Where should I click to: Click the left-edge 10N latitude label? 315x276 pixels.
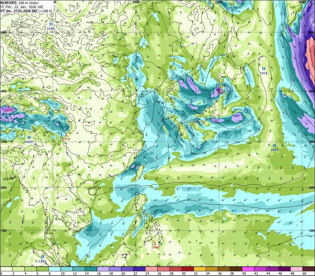click(3, 231)
